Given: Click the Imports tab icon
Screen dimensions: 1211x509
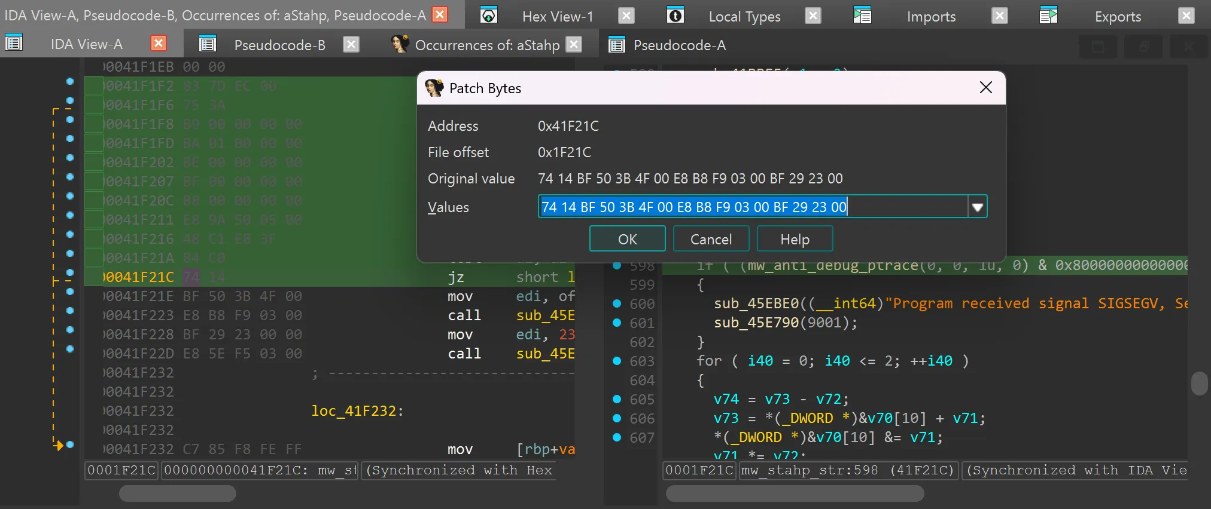Looking at the screenshot, I should tap(862, 16).
